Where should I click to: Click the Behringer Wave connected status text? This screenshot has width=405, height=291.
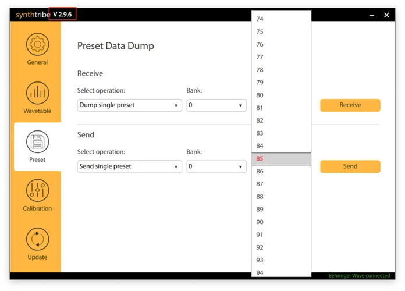pos(359,276)
